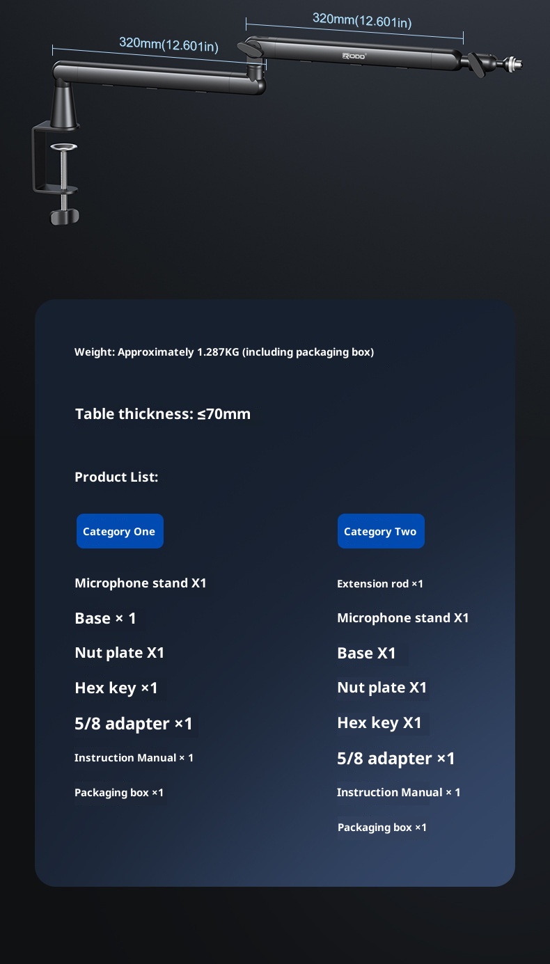Screen dimensions: 550x964
Task: Click Category Two's Packaging box ×1 item
Action: click(382, 828)
